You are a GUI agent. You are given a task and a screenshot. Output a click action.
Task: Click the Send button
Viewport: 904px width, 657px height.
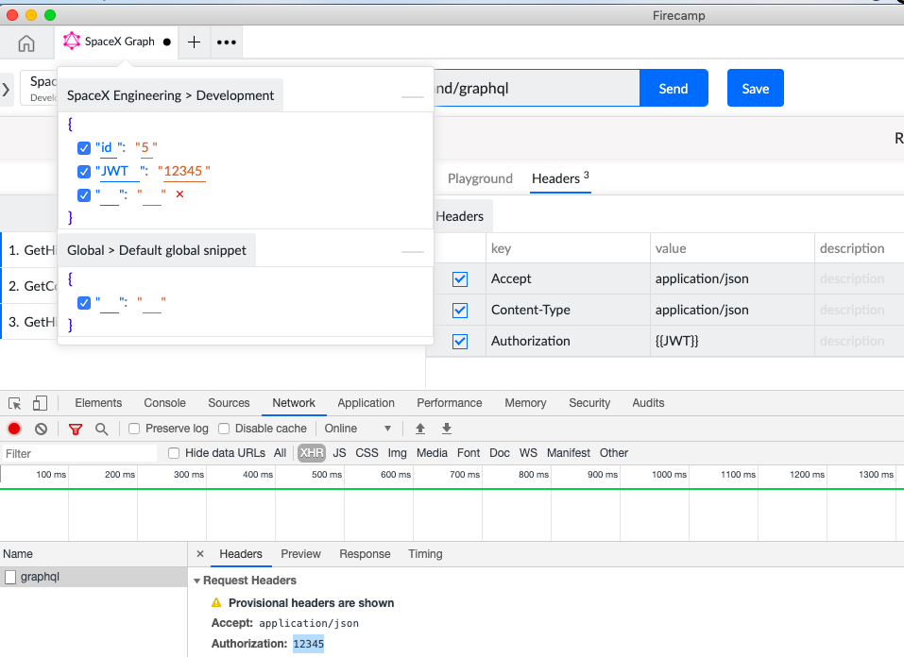(x=674, y=88)
